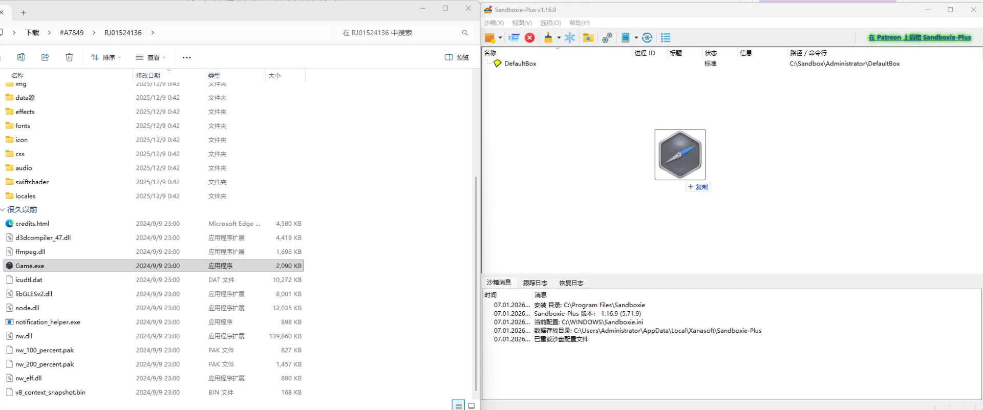
Task: Open the Patreon Sandboxie-Plus support link
Action: (x=920, y=37)
